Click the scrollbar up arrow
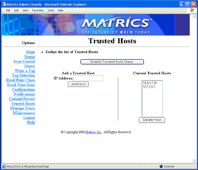 pyautogui.click(x=194, y=16)
